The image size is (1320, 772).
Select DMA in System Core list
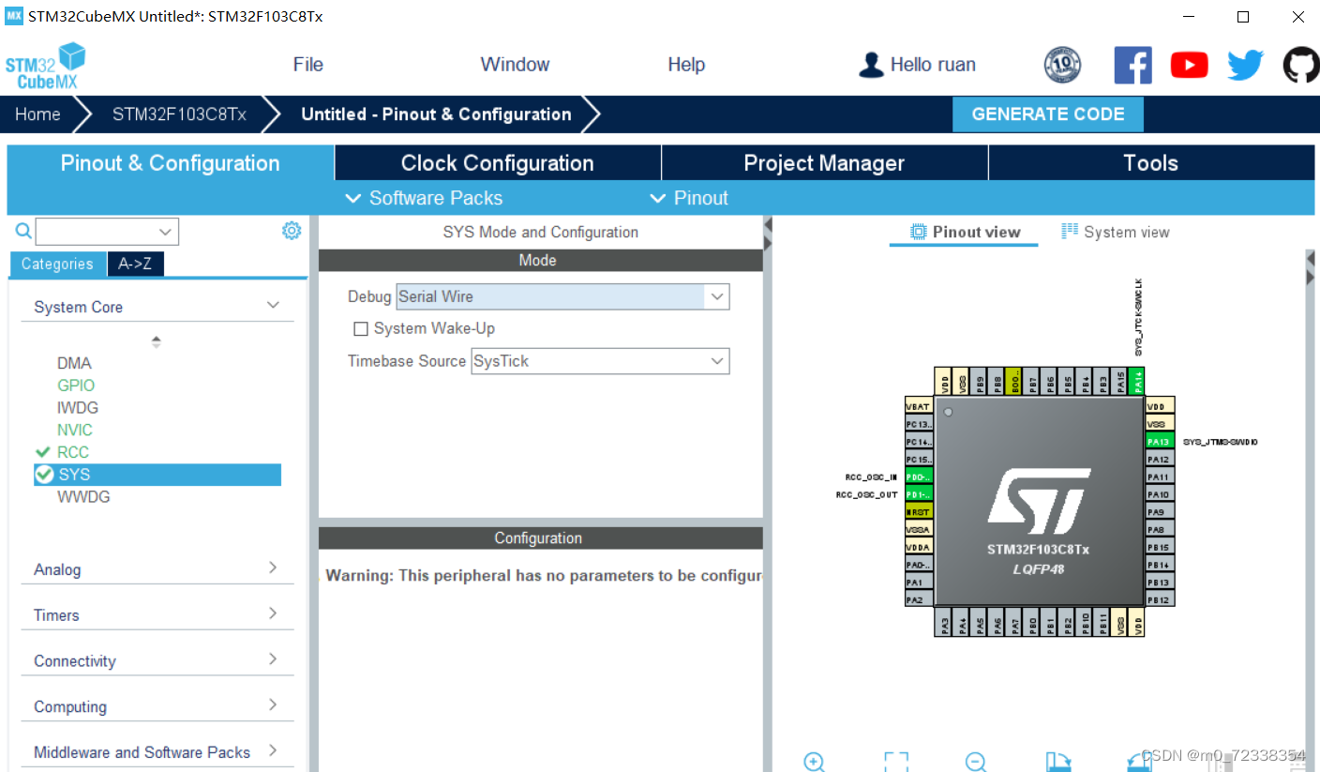pos(74,363)
